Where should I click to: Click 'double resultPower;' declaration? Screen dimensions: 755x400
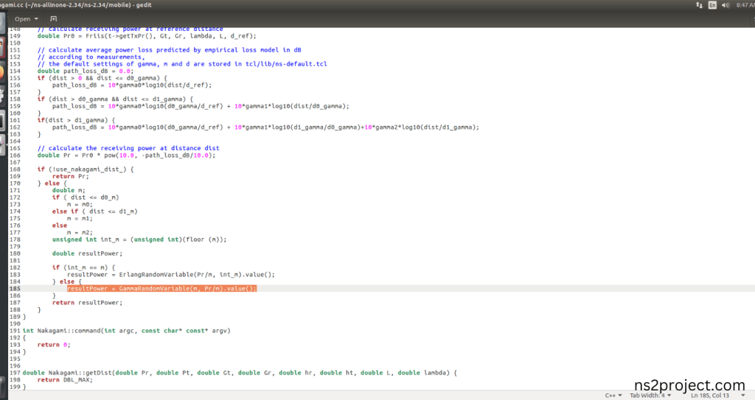87,253
